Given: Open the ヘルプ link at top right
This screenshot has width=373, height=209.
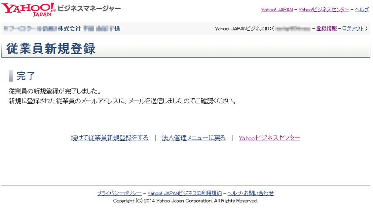Looking at the screenshot, I should click(x=362, y=10).
